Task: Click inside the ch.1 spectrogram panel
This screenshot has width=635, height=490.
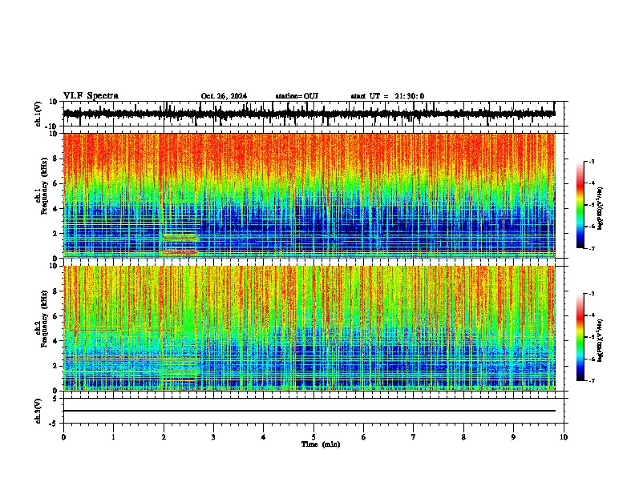Action: [309, 195]
